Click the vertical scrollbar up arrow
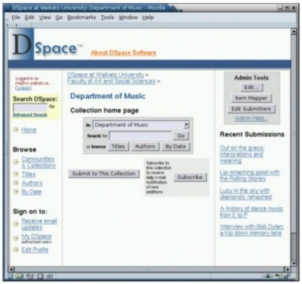The height and width of the screenshot is (284, 302). 294,32
